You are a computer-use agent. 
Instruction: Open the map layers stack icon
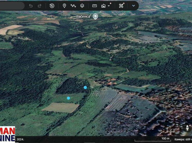[82, 6]
